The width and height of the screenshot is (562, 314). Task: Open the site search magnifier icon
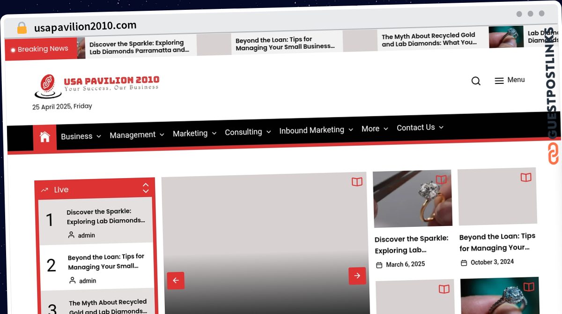tap(476, 81)
